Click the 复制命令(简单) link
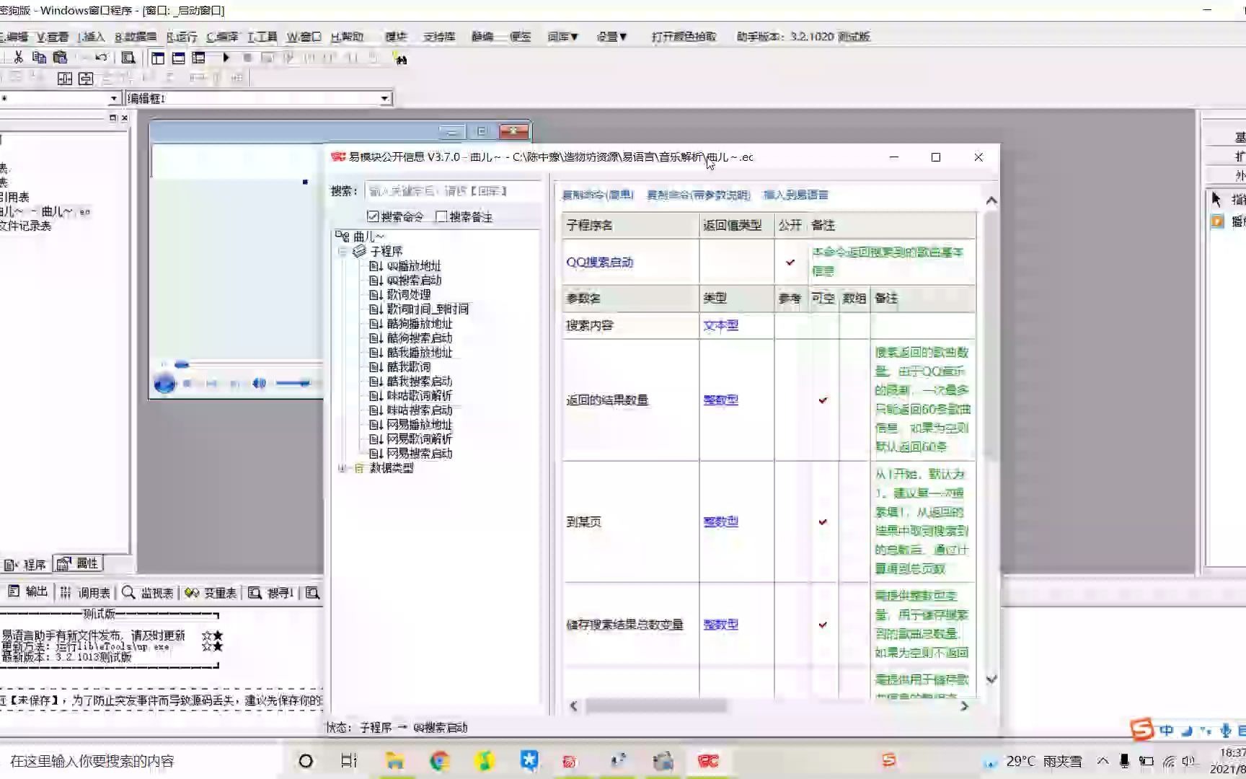Image resolution: width=1246 pixels, height=779 pixels. coord(598,195)
